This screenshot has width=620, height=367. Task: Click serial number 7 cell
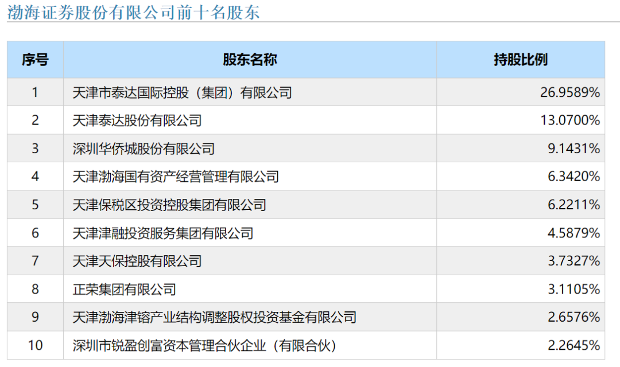(35, 261)
